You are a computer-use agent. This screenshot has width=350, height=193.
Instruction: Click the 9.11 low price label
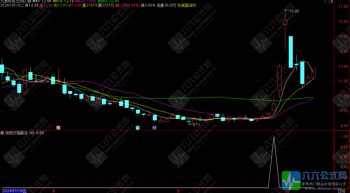coord(196,125)
